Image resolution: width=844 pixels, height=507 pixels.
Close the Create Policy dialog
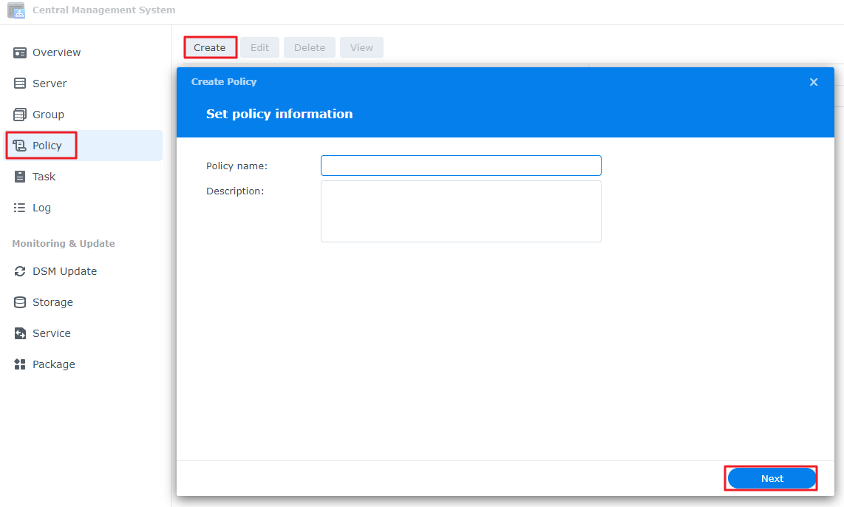[x=814, y=82]
